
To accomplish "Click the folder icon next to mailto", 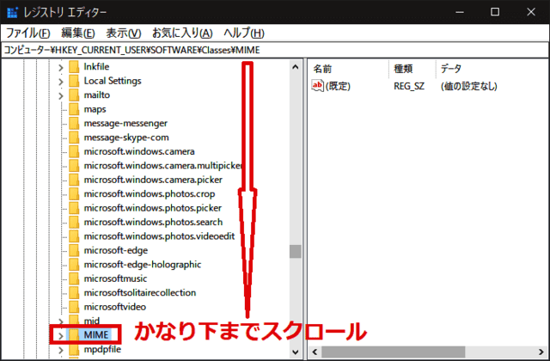I will click(x=74, y=95).
